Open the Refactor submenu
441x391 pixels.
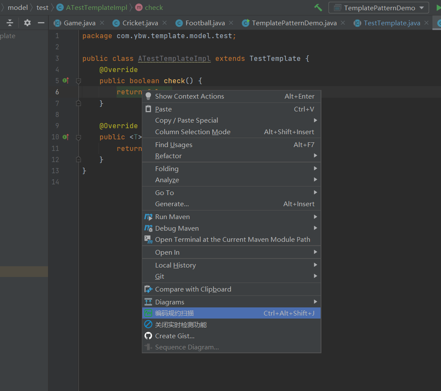pos(231,156)
